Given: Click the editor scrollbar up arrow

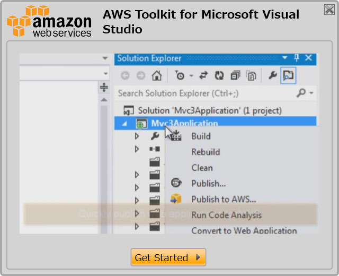Looking at the screenshot, I should click(104, 100).
